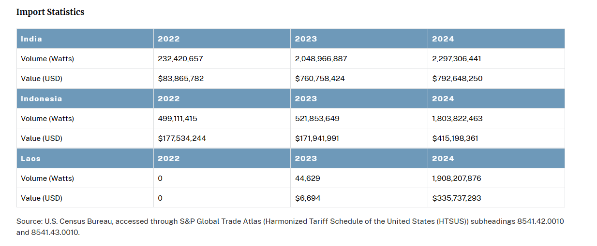Click the Import Statistics heading
Viewport: 597px width, 246px height.
point(50,12)
